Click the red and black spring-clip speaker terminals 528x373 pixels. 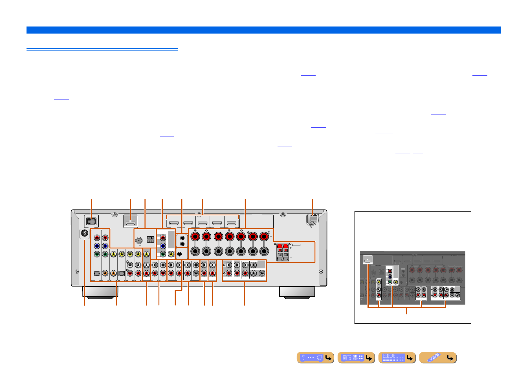pyautogui.click(x=283, y=253)
